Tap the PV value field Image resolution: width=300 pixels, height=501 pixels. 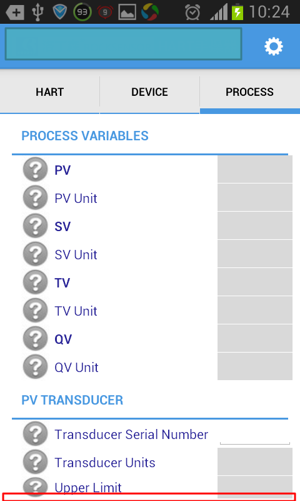[255, 169]
